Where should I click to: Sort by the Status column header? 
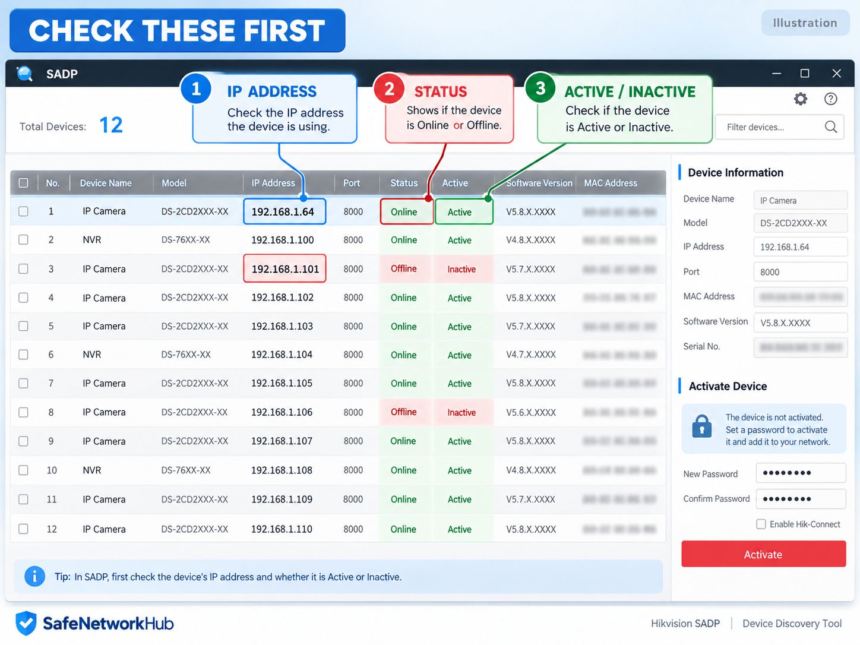(404, 183)
